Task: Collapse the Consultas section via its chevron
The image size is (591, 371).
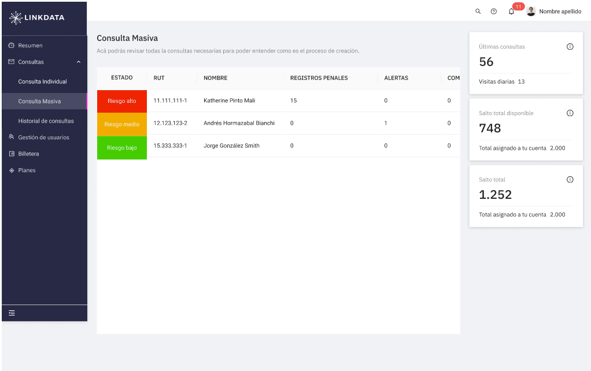Action: coord(79,62)
